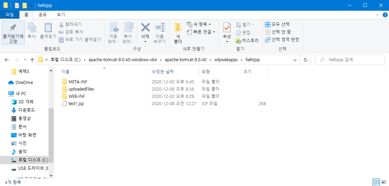Click the Paste (붙여넣기) clipboard icon
Image resolution: width=389 pixels, height=186 pixels.
48,28
